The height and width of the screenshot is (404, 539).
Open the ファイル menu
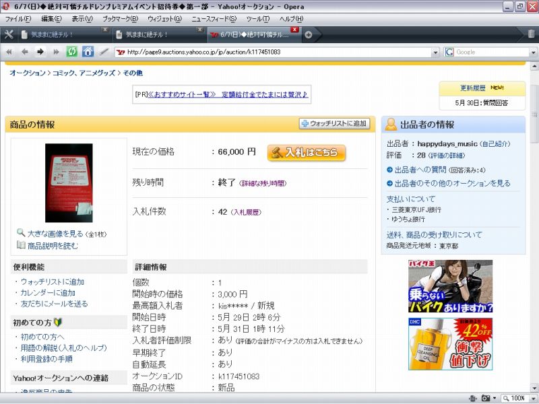18,19
